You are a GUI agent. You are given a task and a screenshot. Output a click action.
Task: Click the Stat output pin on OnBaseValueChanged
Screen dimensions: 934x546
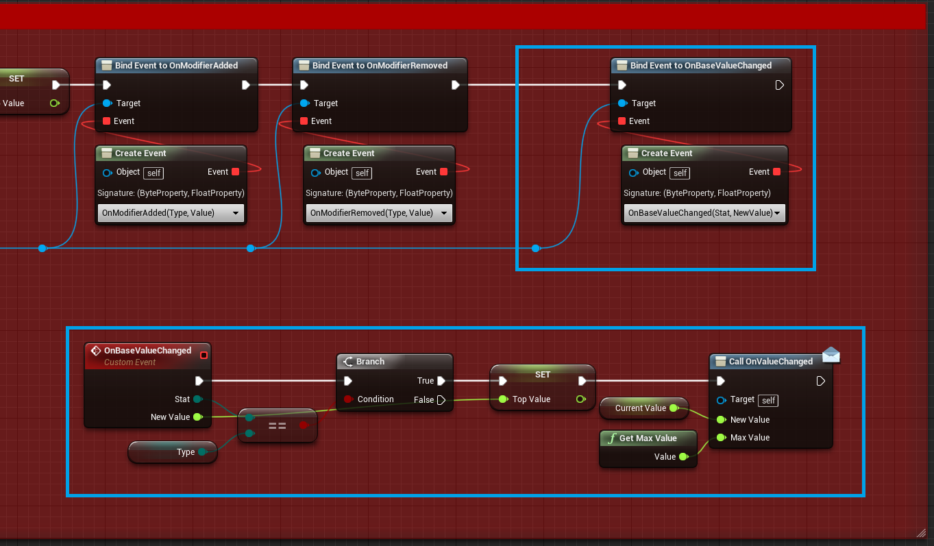point(197,399)
